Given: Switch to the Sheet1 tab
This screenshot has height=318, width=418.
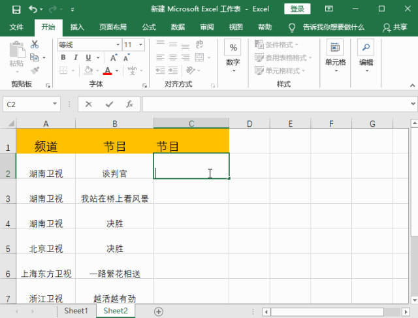Looking at the screenshot, I should pyautogui.click(x=76, y=311).
